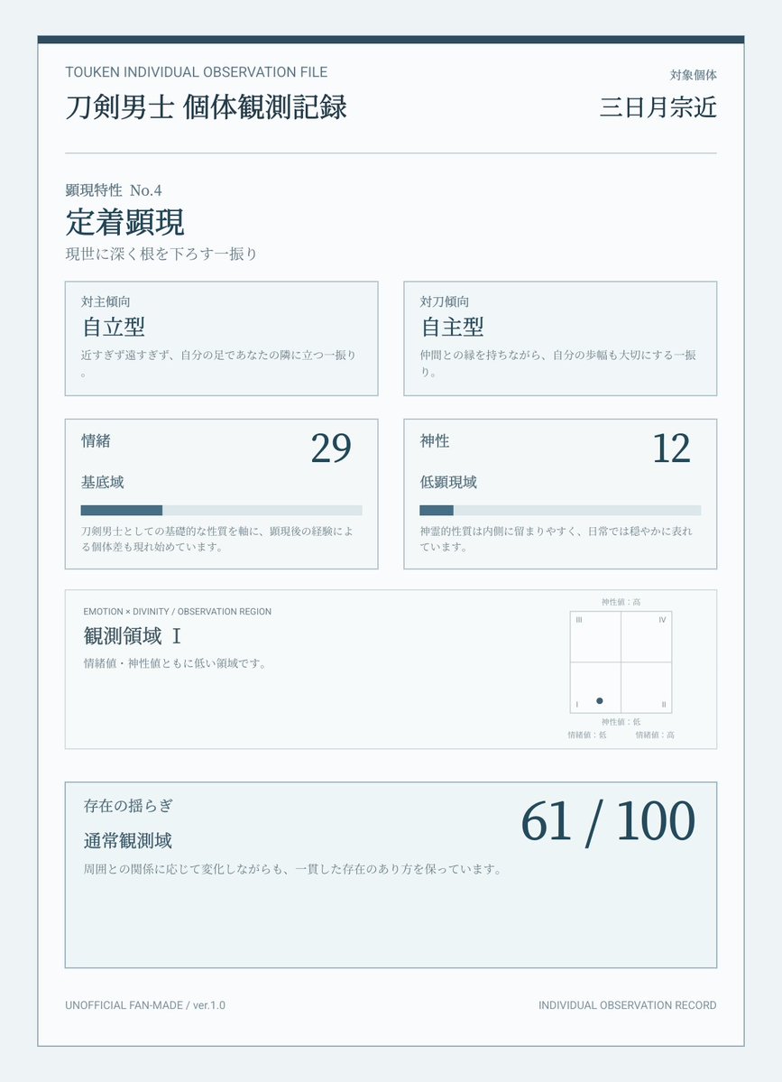Click the 神性 score 12
Image resolution: width=782 pixels, height=1082 pixels.
[x=671, y=449]
